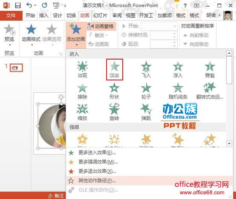Choose the 弹跳 bounce animation
Viewport: 236px width, 199px height.
146,112
